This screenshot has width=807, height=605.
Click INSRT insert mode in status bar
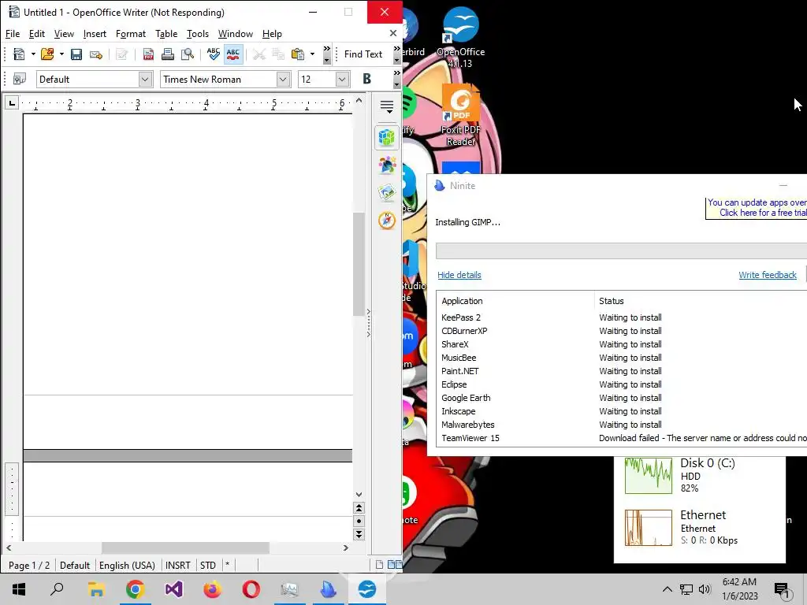(x=177, y=565)
